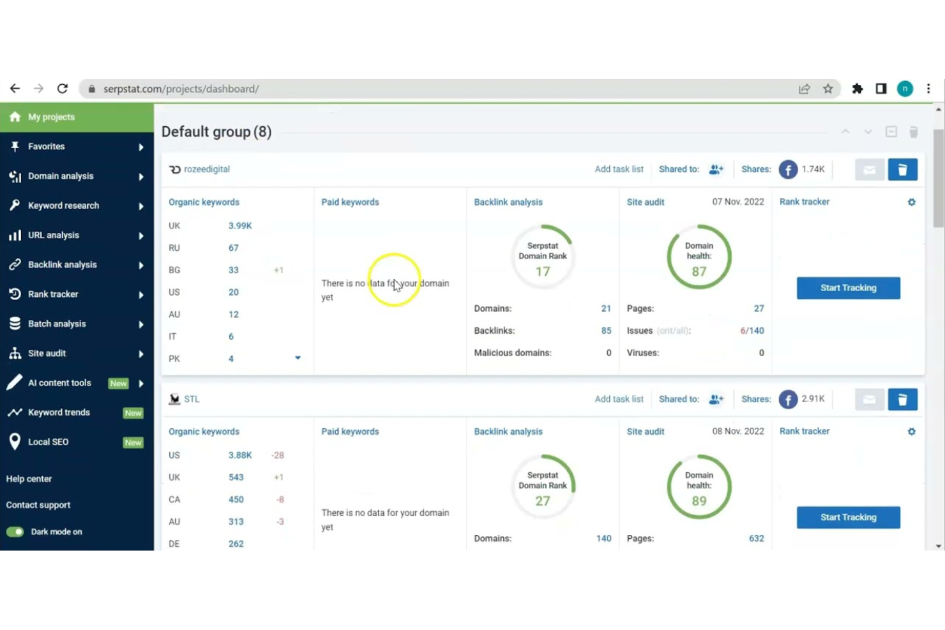
Task: Share STL project with users icon
Action: (716, 399)
